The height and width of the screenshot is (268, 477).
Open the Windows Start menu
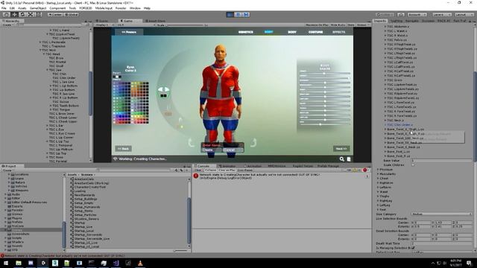(6, 263)
